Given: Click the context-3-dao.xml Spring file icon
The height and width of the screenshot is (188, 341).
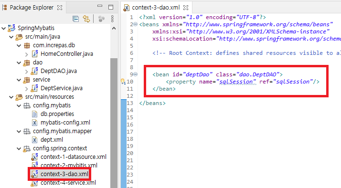Looking at the screenshot, I should click(34, 174).
